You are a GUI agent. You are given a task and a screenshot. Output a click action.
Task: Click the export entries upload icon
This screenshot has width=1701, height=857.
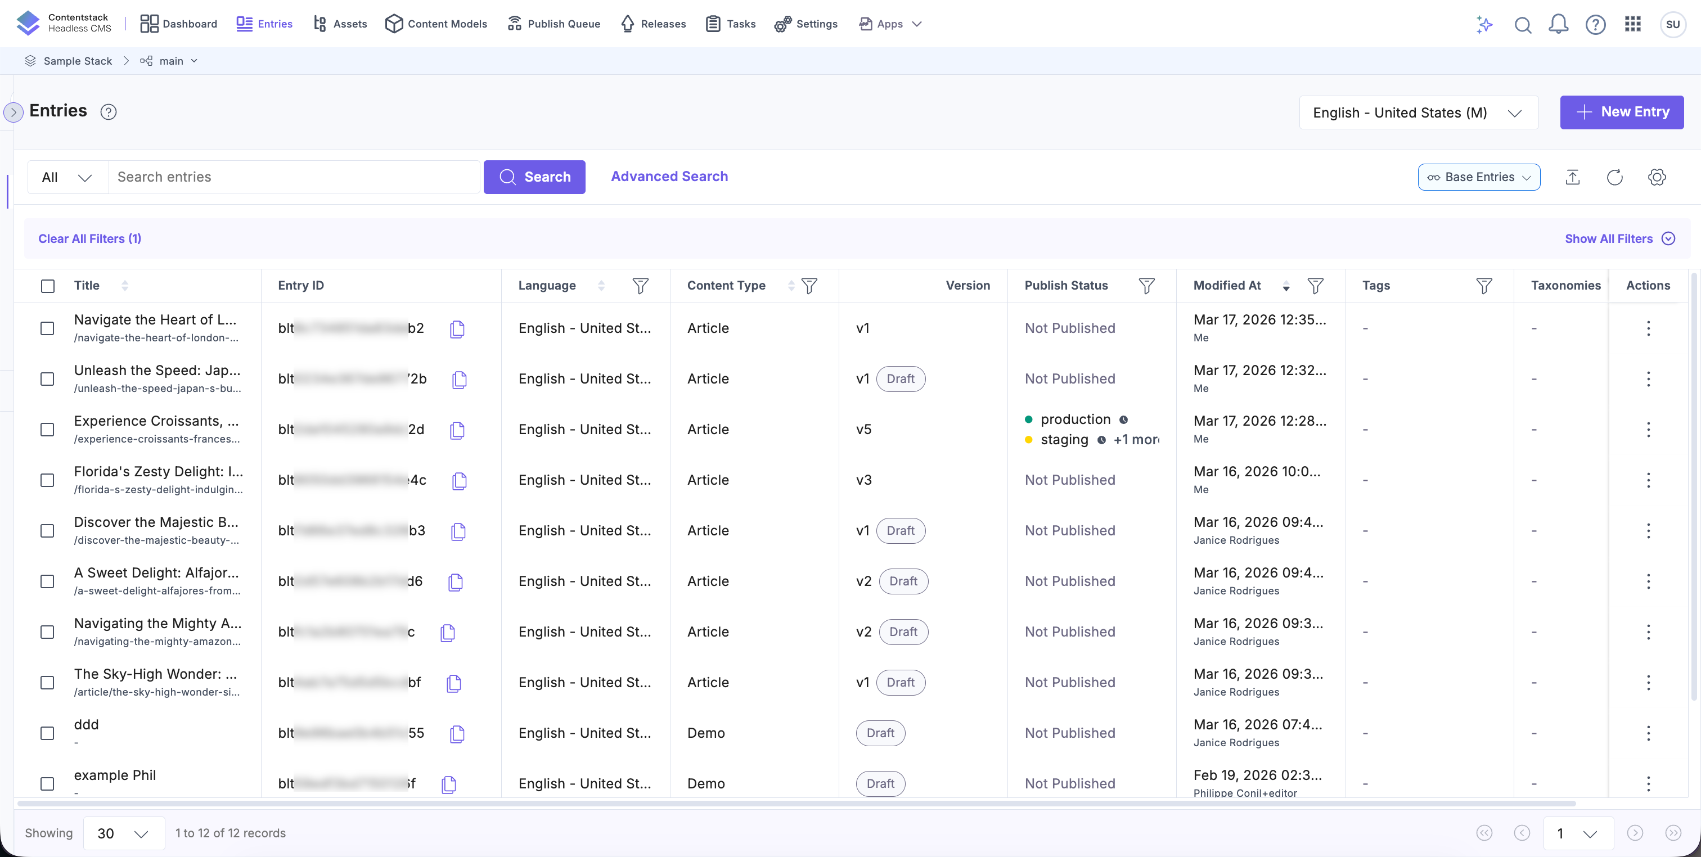1572,177
